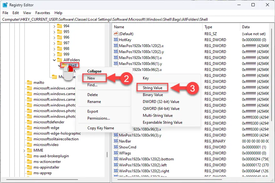Image resolution: width=275 pixels, height=183 pixels.
Task: Choose String Value from the New submenu
Action: pyautogui.click(x=153, y=88)
